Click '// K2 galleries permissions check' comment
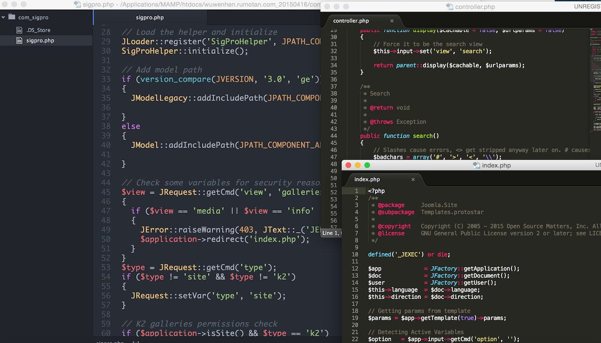 pyautogui.click(x=200, y=323)
